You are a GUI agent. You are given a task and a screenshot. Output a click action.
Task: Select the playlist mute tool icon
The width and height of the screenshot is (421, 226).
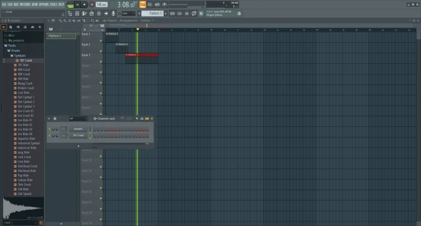click(74, 21)
